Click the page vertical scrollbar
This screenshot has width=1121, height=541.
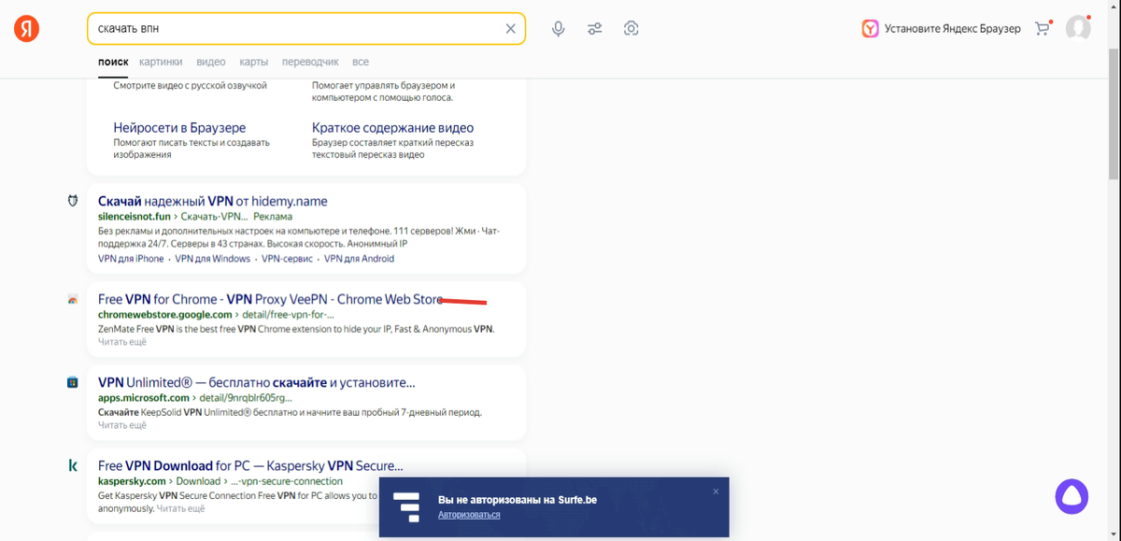click(x=1113, y=112)
